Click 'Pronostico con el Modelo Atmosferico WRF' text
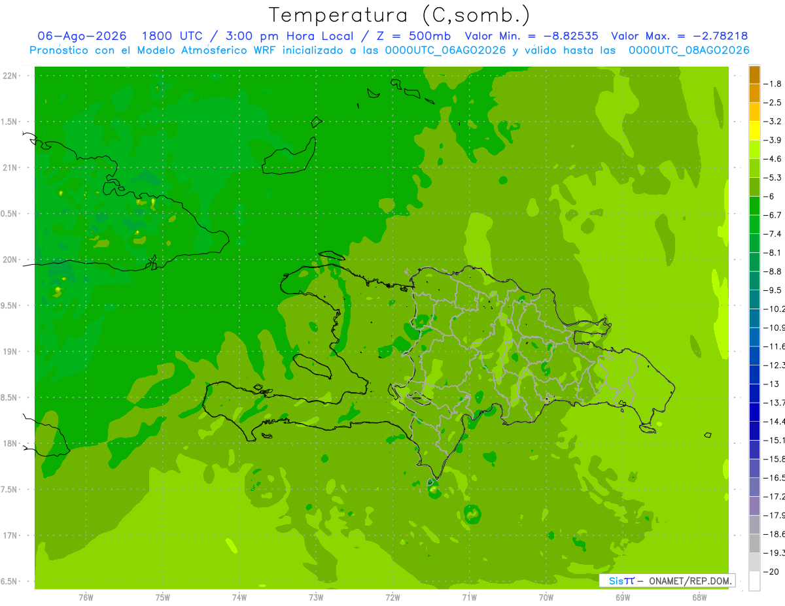785x606 pixels. coord(154,50)
